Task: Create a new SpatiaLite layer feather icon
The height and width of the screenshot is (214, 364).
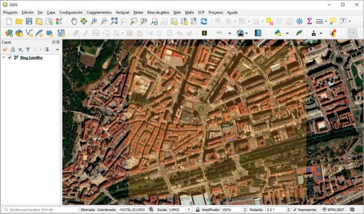Action: (39, 33)
